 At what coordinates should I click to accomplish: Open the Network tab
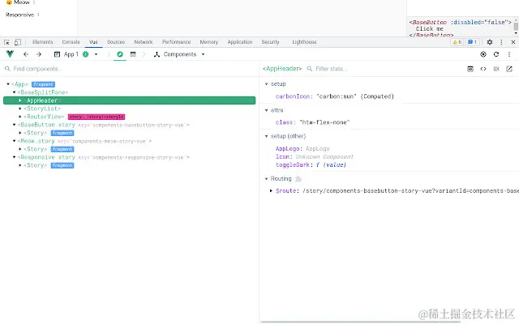(x=144, y=42)
